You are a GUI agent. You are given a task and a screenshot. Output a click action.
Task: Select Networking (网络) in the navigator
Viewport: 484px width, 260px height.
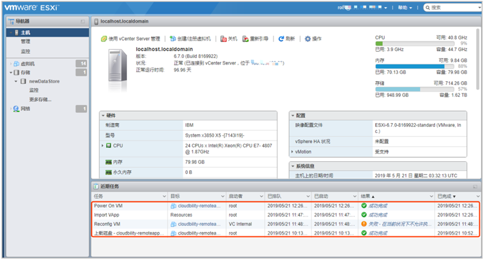[25, 108]
